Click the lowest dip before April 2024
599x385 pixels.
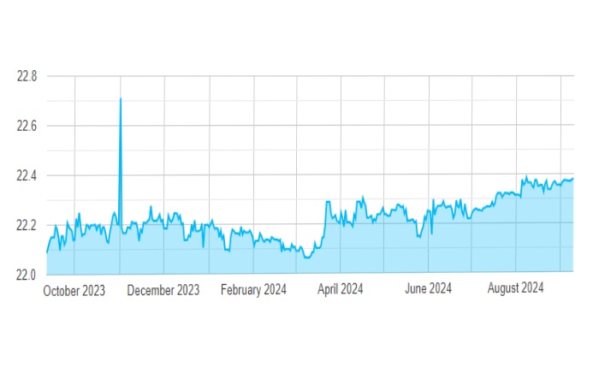[307, 258]
